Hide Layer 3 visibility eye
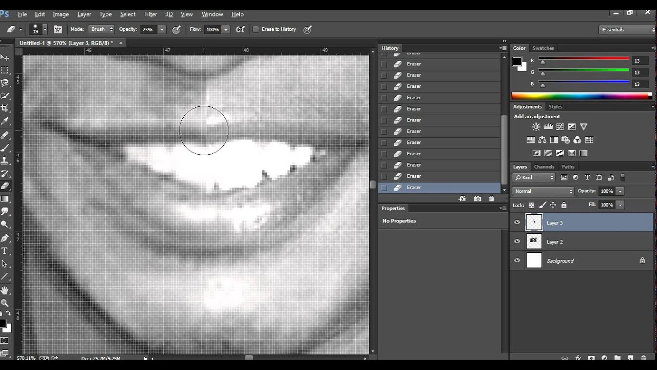Viewport: 657px width, 370px height. (x=517, y=223)
